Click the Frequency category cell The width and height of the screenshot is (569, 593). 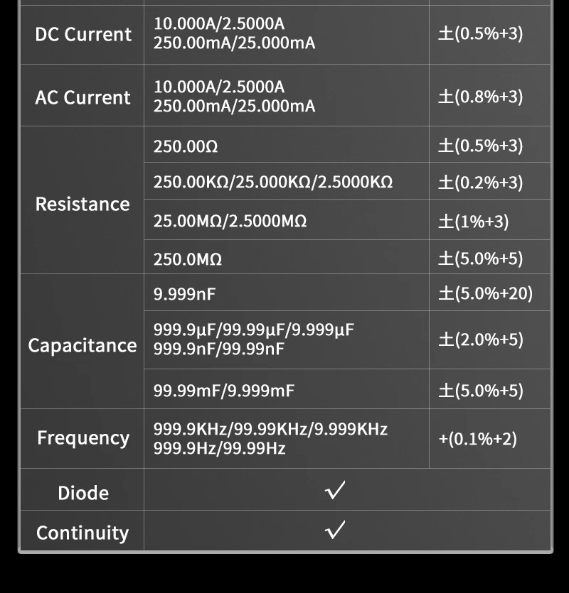pyautogui.click(x=83, y=439)
